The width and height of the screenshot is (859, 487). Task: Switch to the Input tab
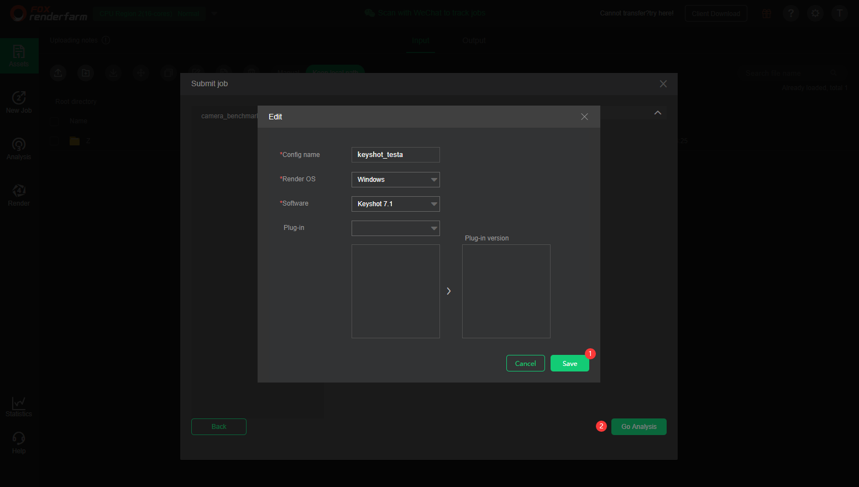click(x=420, y=40)
